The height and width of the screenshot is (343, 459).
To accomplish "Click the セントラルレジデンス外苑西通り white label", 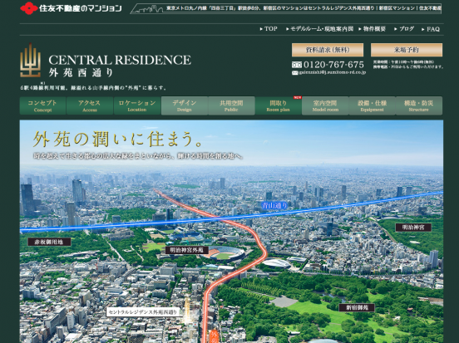I will point(143,312).
